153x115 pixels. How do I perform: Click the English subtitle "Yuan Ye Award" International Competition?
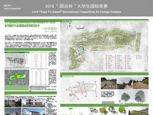coord(76,12)
